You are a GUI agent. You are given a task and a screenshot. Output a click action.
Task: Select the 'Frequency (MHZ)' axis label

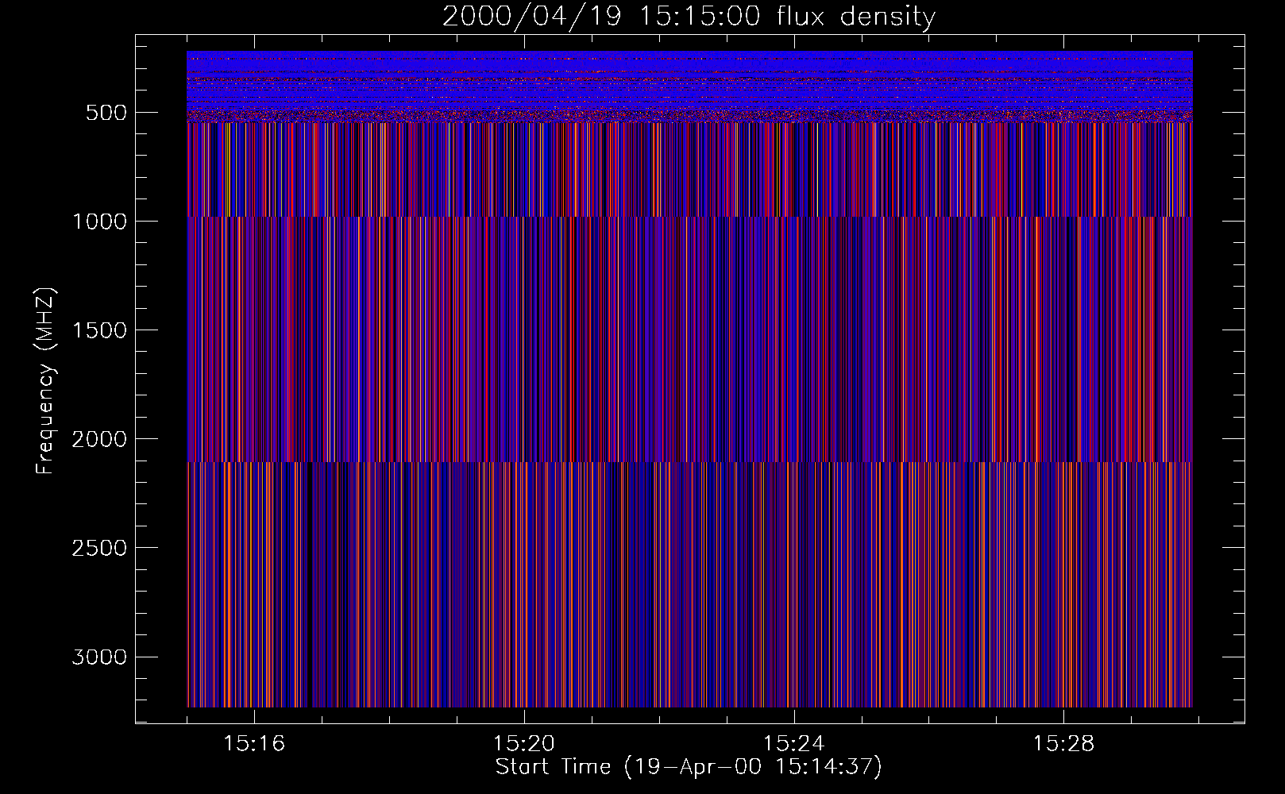point(45,381)
